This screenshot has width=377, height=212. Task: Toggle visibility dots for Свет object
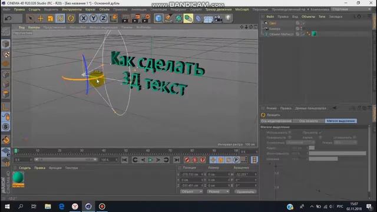pyautogui.click(x=301, y=23)
